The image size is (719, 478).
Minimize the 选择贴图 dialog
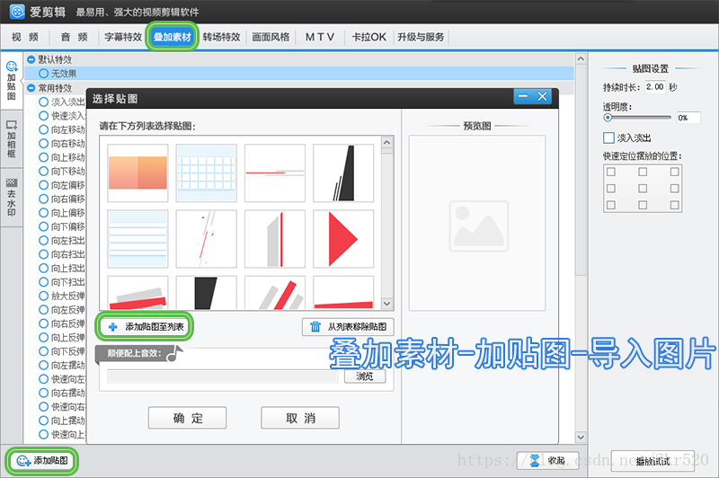523,96
